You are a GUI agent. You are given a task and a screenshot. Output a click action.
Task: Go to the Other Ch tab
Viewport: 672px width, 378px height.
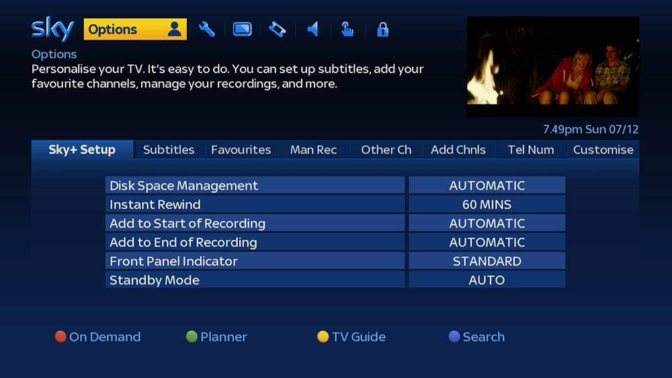click(386, 150)
